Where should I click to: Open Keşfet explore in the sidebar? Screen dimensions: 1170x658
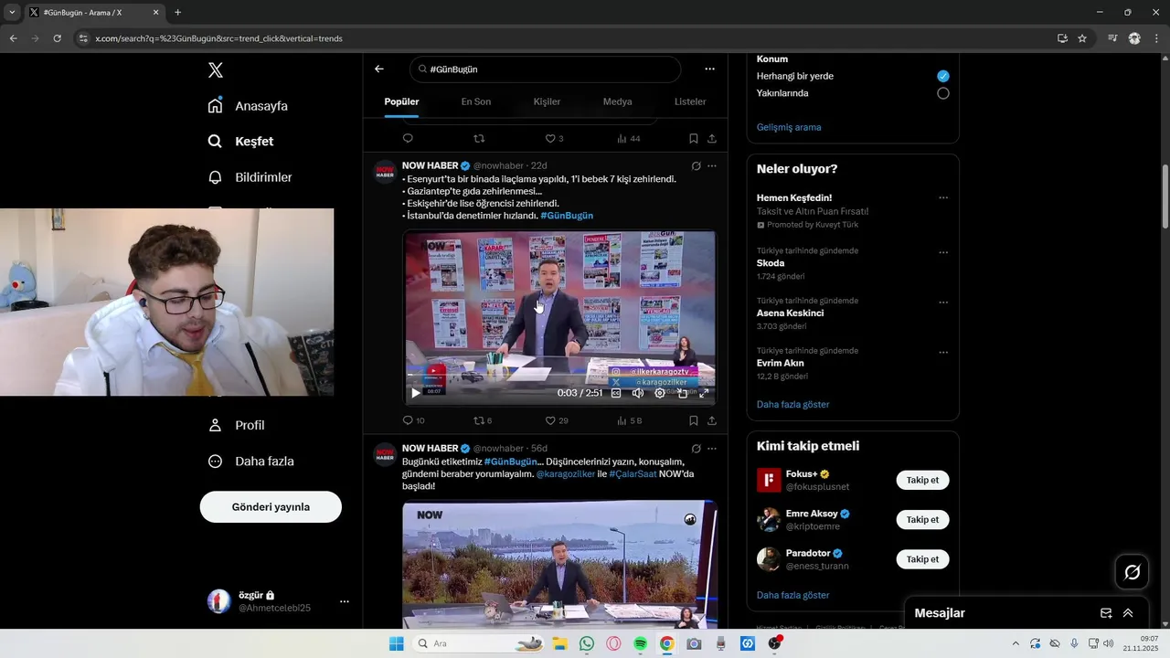click(x=240, y=142)
